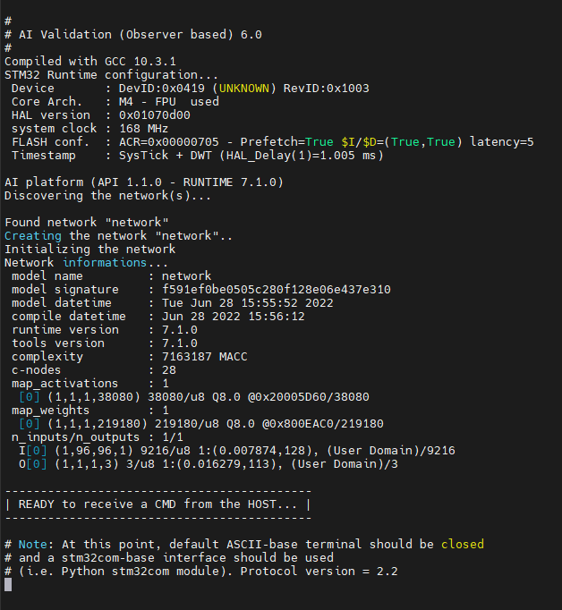Image resolution: width=562 pixels, height=610 pixels.
Task: Click the 7163187 MACC complexity value
Action: pyautogui.click(x=205, y=356)
